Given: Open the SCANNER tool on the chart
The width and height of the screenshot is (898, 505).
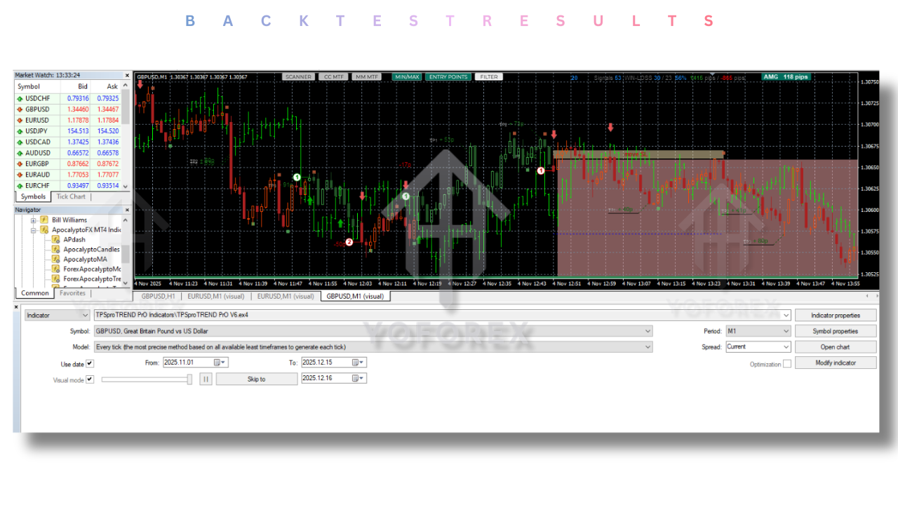Looking at the screenshot, I should (x=297, y=77).
